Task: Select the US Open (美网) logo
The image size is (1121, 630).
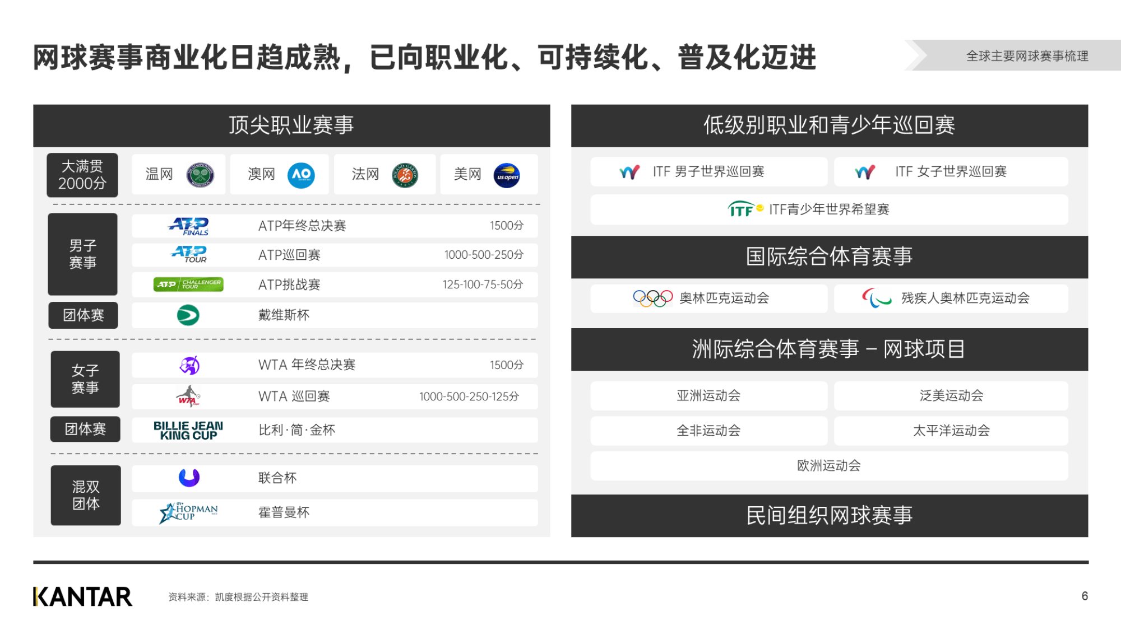Action: click(x=508, y=174)
